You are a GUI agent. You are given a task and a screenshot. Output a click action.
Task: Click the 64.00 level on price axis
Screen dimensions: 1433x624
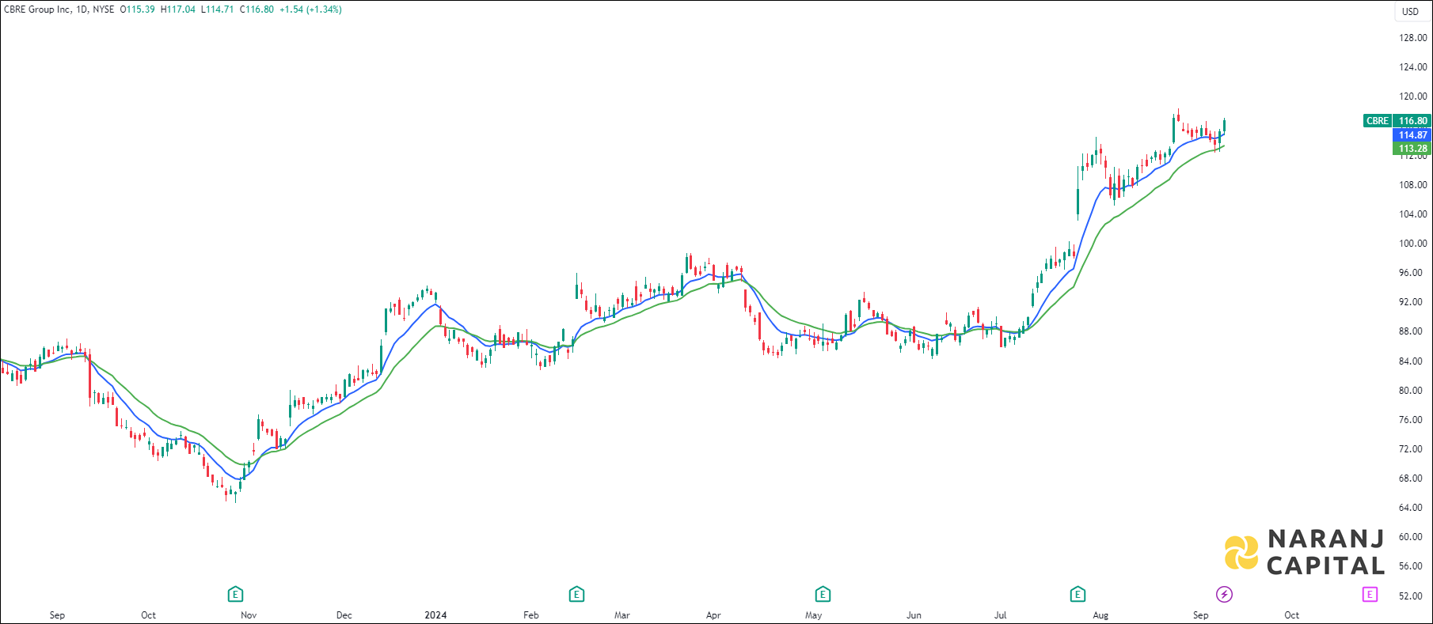[x=1412, y=508]
